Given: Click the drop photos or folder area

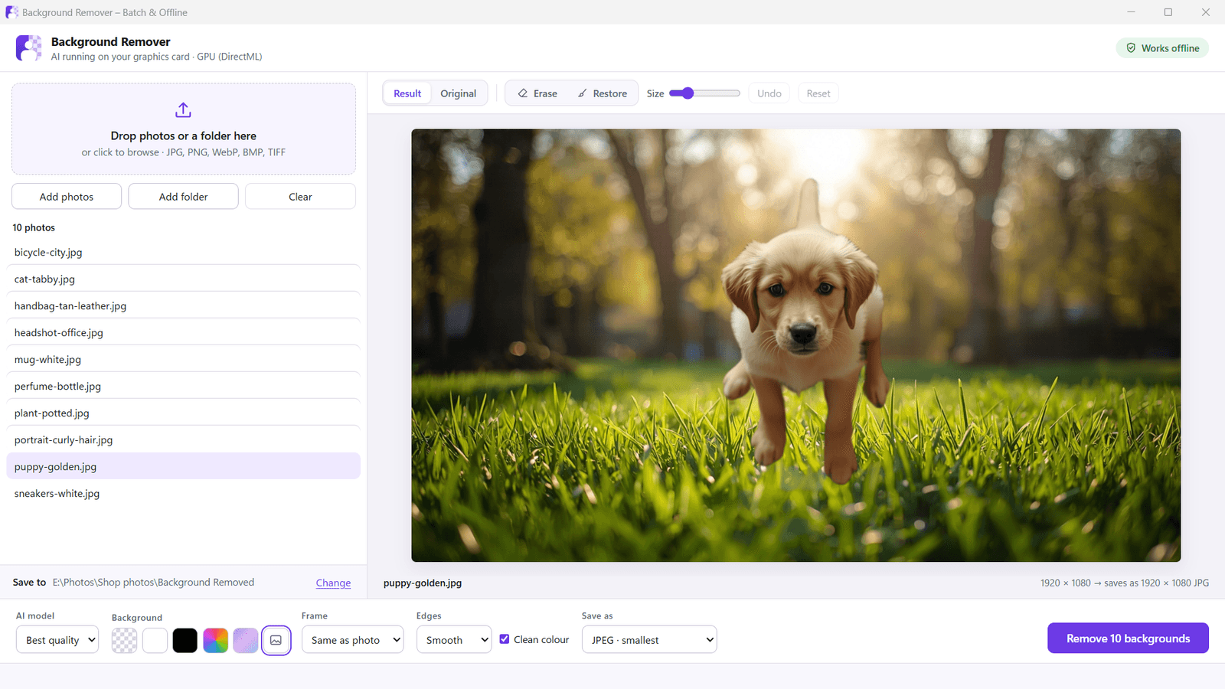Looking at the screenshot, I should [184, 129].
